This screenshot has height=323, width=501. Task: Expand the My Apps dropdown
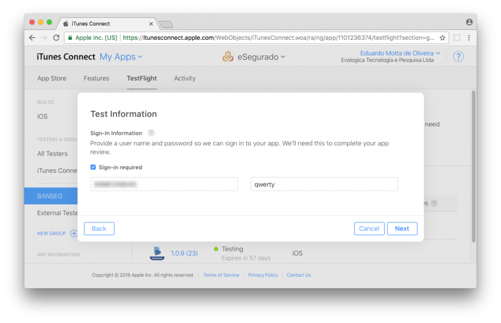click(x=121, y=57)
